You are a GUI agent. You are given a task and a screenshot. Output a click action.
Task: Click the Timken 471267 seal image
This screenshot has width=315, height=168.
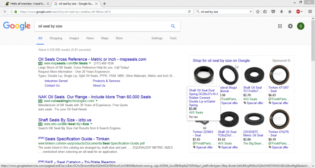pos(279,75)
